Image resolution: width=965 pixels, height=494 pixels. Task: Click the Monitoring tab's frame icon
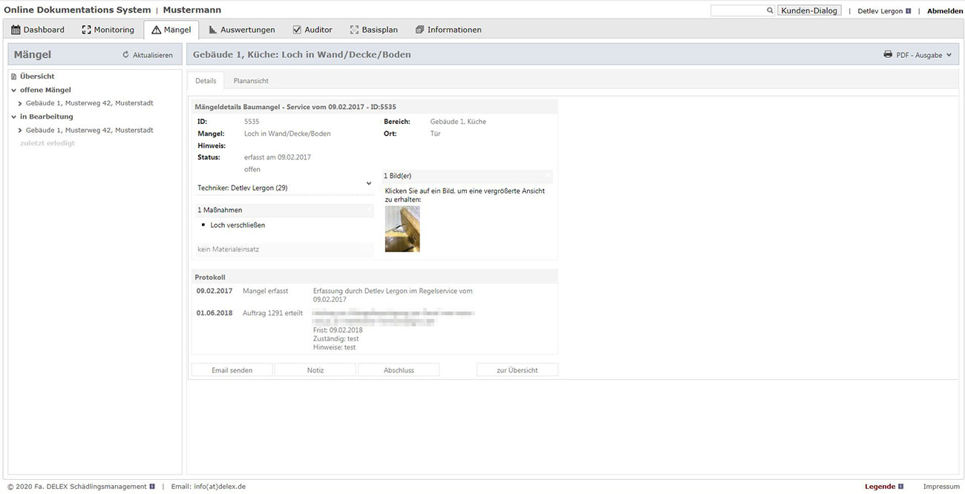pos(86,30)
